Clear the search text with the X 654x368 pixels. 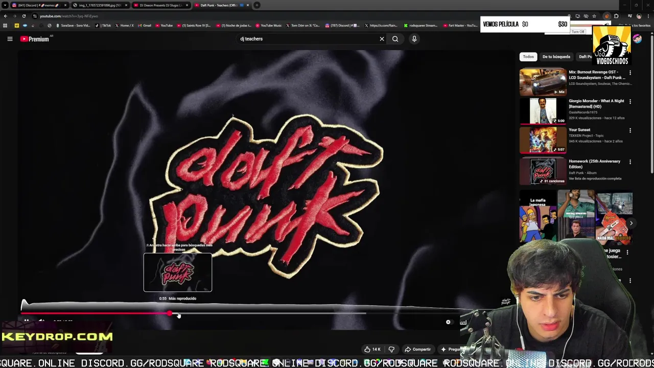[382, 39]
